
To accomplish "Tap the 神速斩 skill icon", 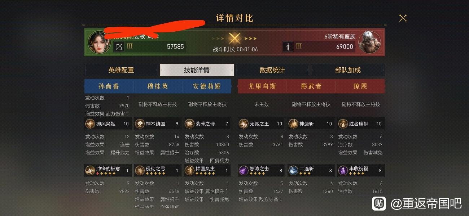I will [293, 124].
